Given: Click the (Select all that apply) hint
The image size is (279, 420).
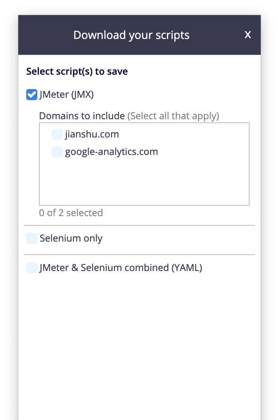Looking at the screenshot, I should [173, 116].
